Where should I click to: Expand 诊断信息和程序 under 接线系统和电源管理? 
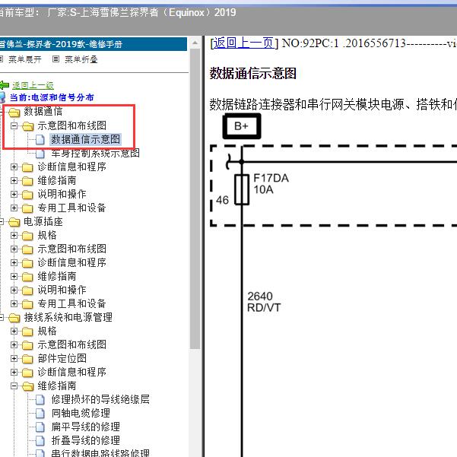14,373
